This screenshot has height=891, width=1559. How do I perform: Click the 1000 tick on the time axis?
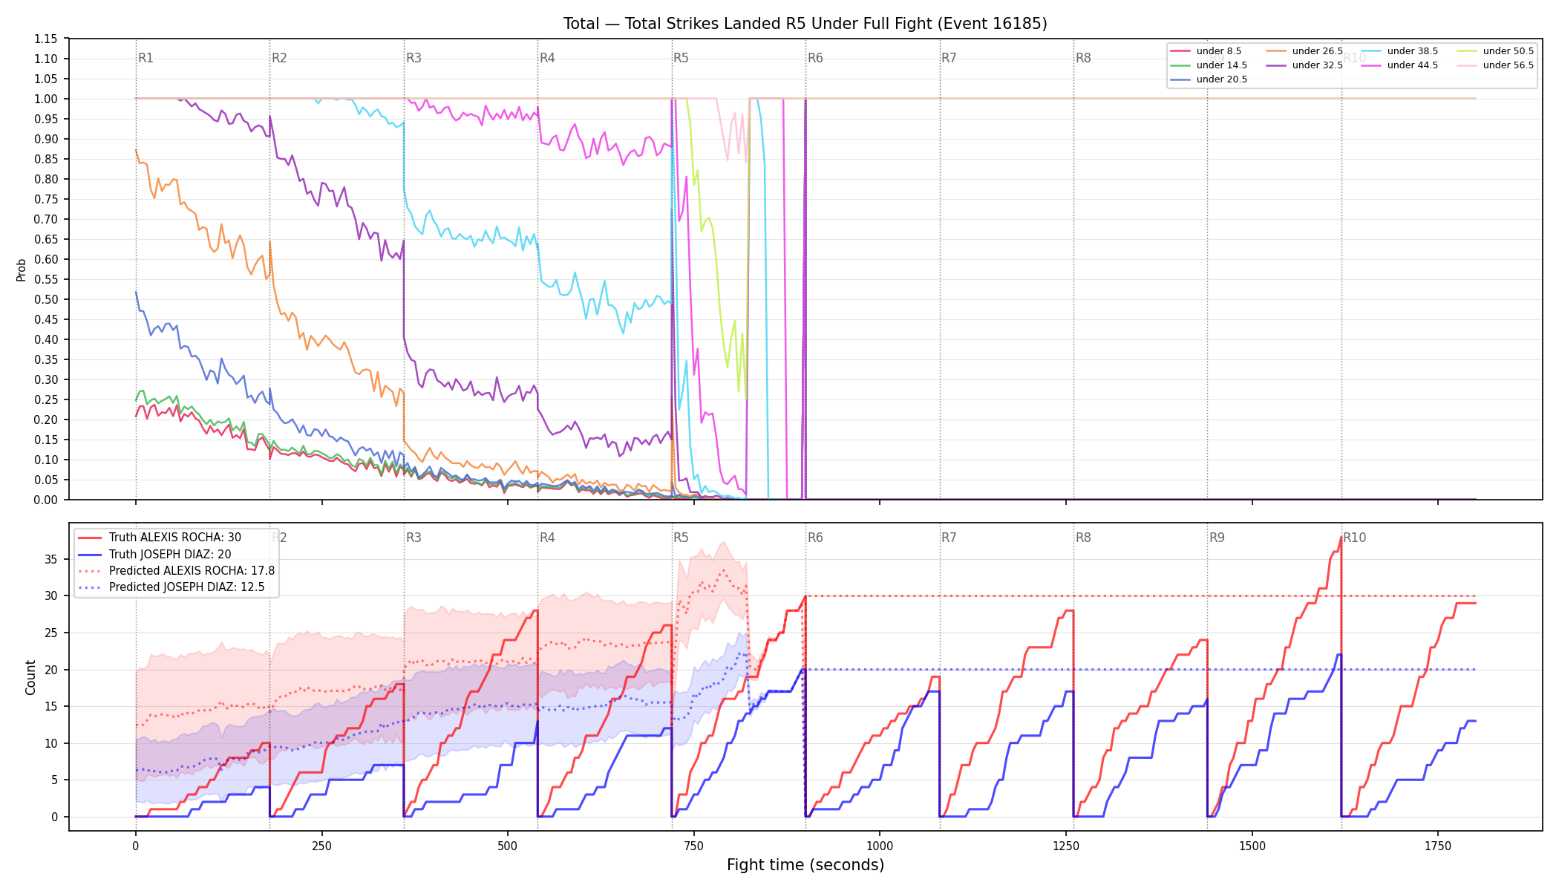click(x=880, y=846)
